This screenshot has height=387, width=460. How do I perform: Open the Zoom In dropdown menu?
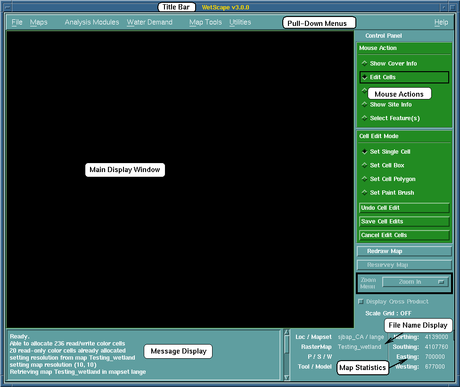(x=415, y=282)
